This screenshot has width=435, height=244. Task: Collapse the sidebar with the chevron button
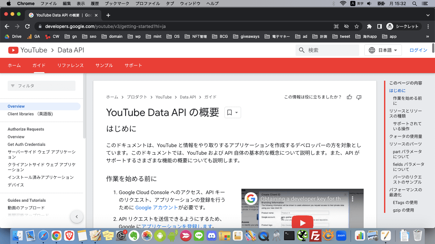click(x=77, y=217)
